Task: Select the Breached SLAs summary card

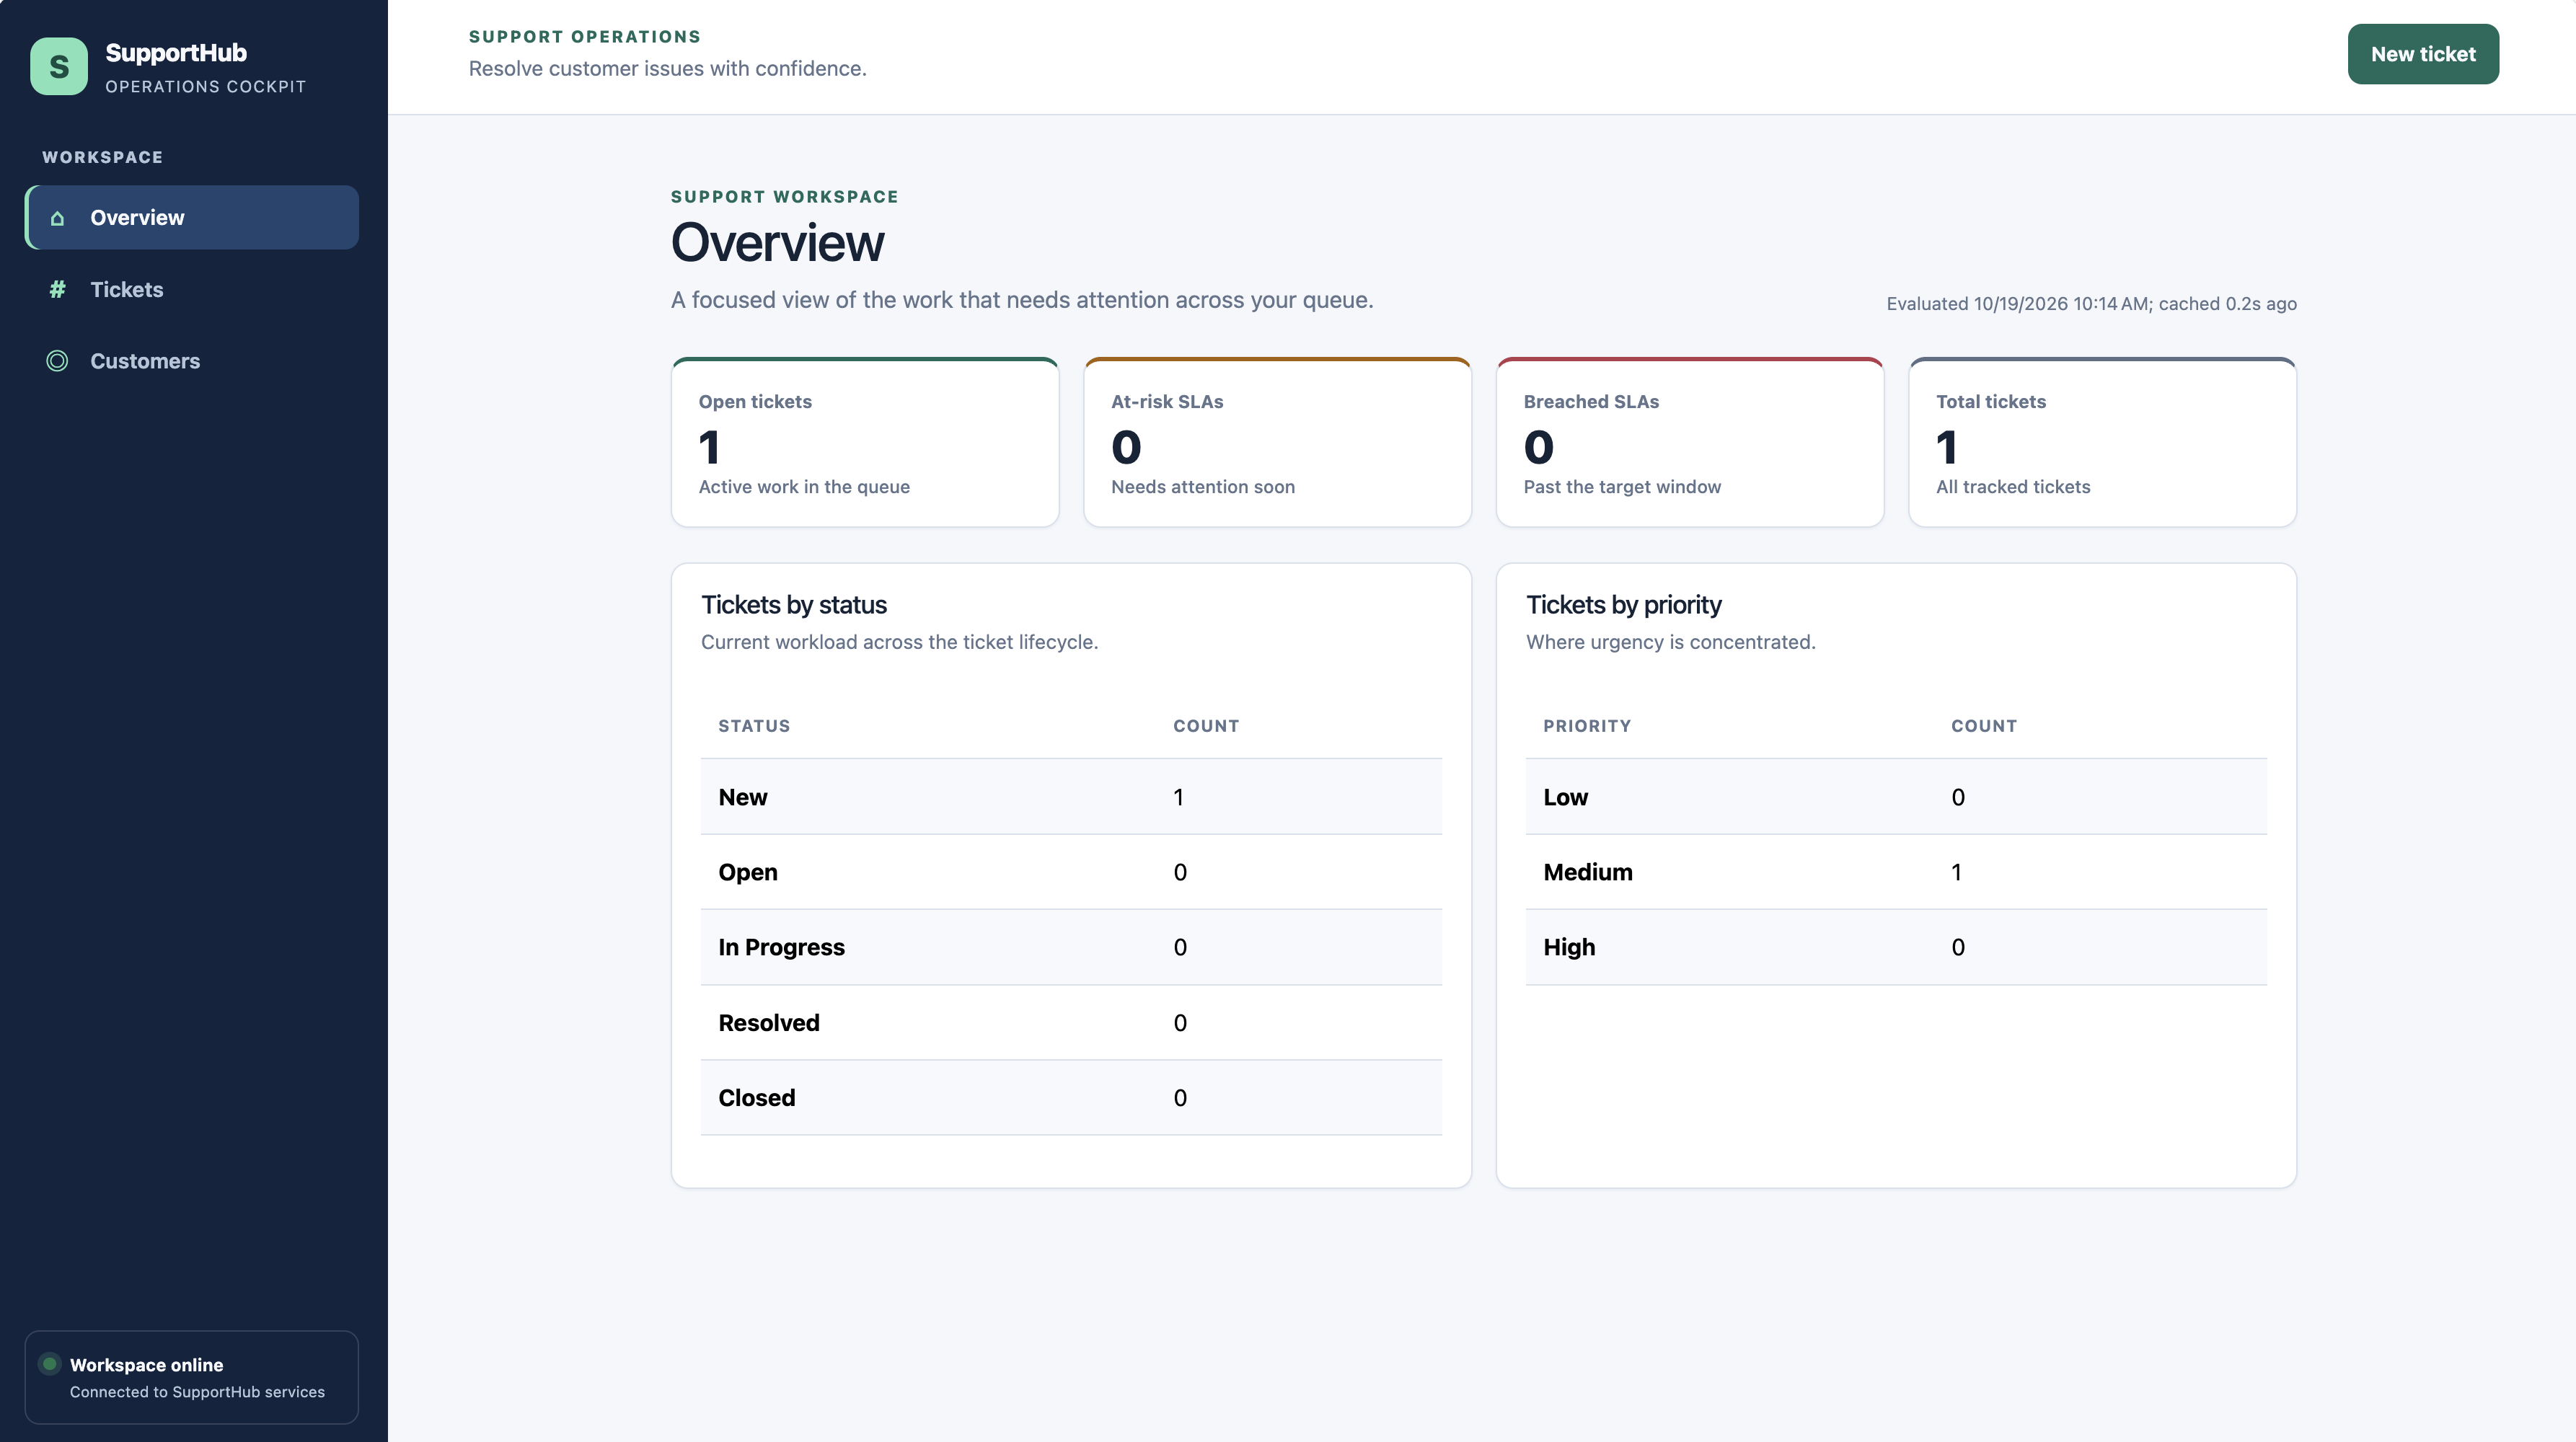Action: (x=1690, y=442)
